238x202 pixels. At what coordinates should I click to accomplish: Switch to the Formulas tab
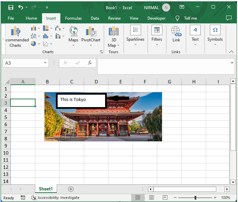click(73, 18)
